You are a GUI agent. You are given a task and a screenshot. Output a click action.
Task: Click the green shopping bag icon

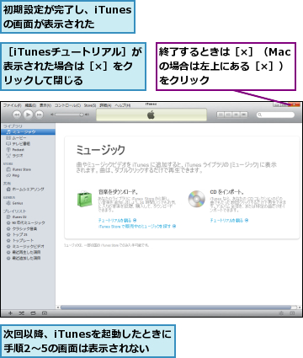[84, 199]
